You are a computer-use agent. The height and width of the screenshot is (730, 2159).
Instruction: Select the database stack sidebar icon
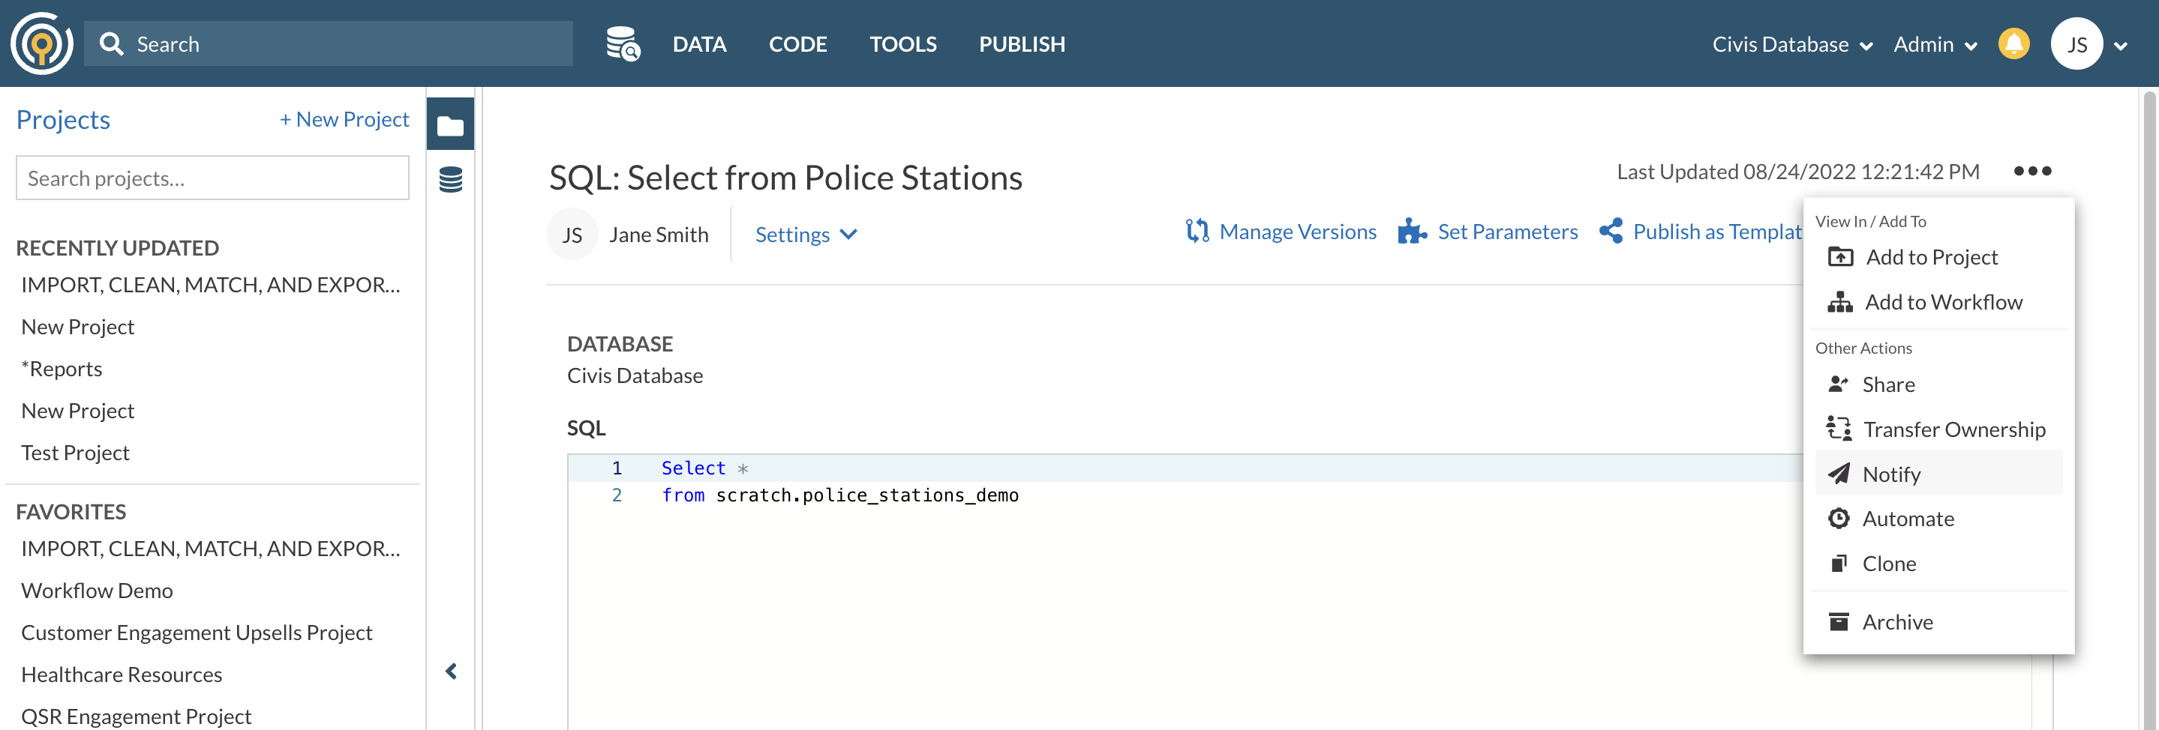pos(450,178)
